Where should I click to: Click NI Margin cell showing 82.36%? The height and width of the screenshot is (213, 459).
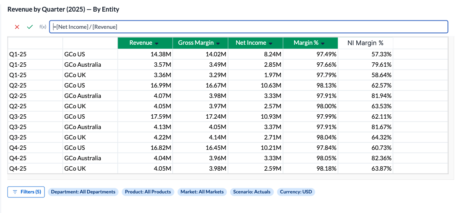pos(365,158)
